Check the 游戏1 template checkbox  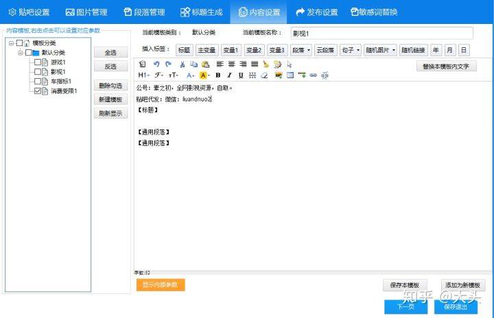point(38,62)
